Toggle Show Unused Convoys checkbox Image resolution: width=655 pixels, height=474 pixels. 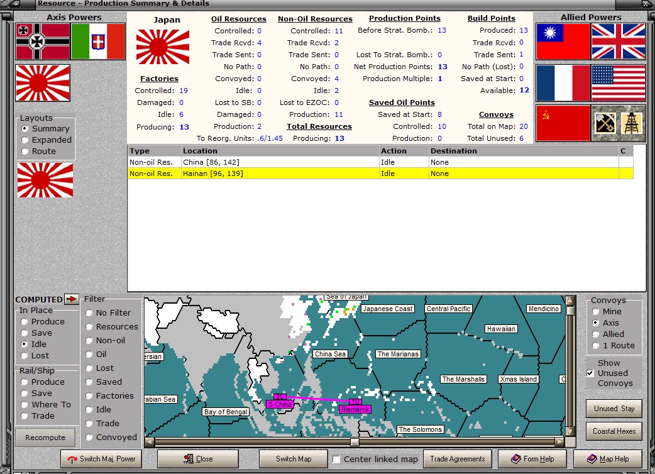coord(590,373)
